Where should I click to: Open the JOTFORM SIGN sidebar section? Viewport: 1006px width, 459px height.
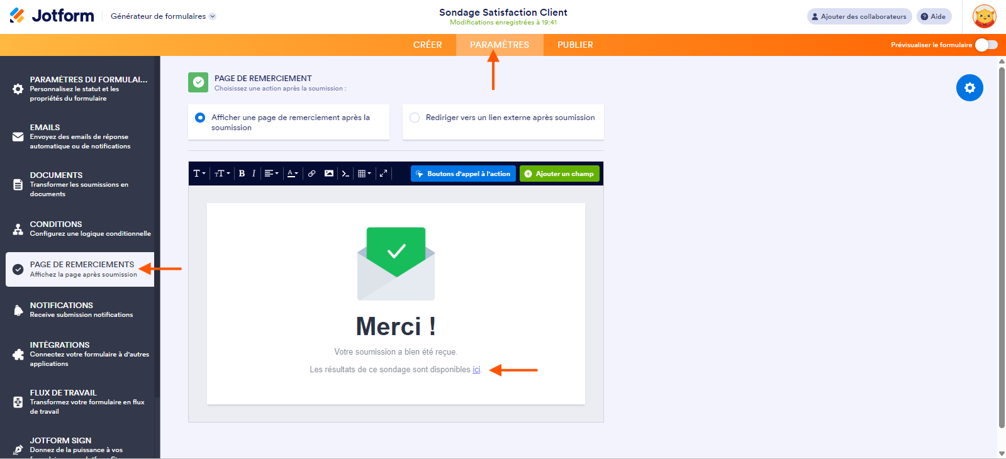tap(80, 446)
